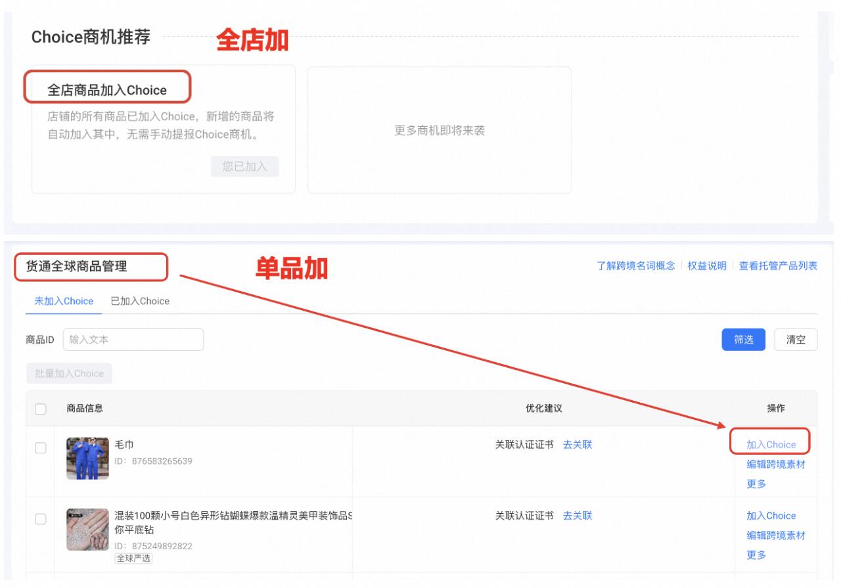
Task: Click 关联认证证书 text in the 混装100颗 row
Action: tap(524, 516)
